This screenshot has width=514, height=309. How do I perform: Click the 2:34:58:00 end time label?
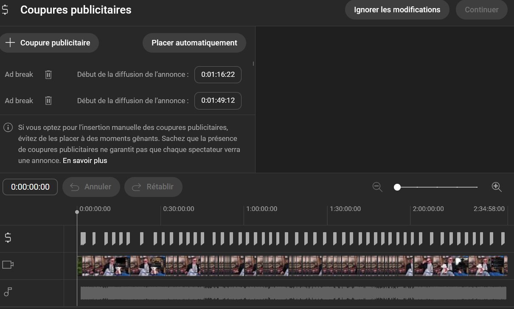(489, 209)
